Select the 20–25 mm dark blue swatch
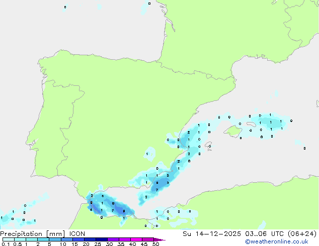Viewport: 319px width, 246px height. tap(90, 239)
